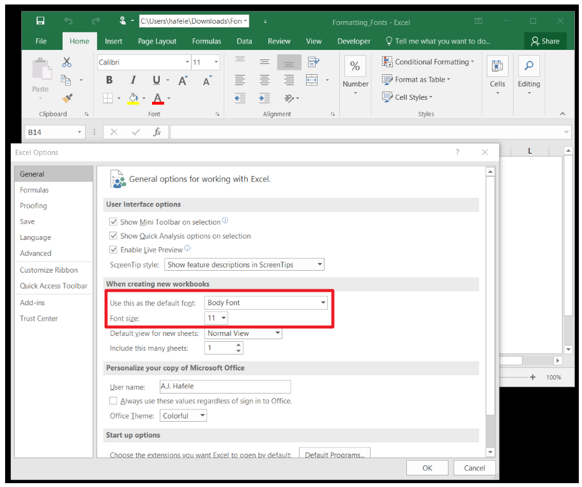
Task: Click the Share button
Action: [x=545, y=41]
